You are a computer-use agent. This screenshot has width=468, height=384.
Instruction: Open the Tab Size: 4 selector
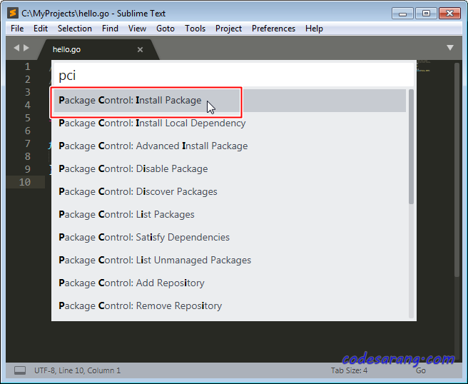point(349,370)
